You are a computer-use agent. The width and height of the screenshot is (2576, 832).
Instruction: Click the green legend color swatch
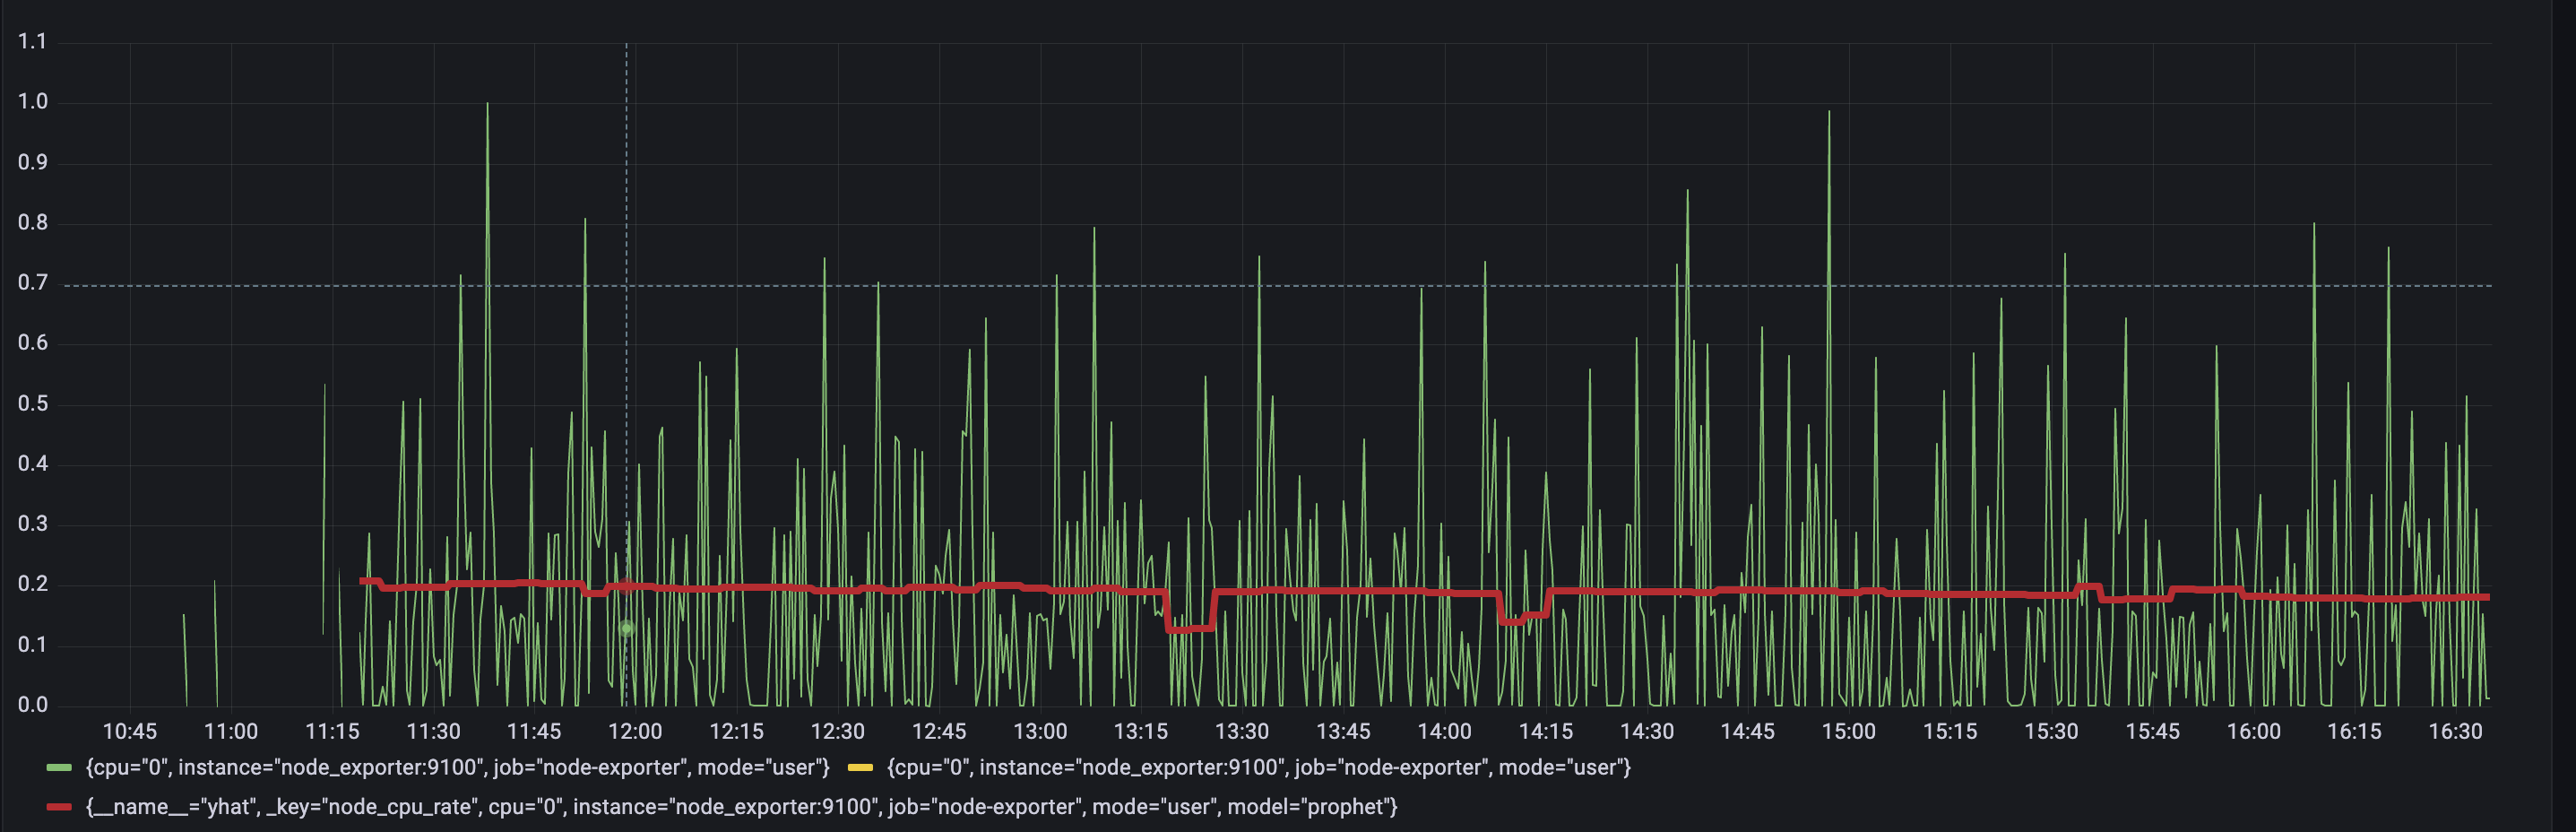click(59, 768)
